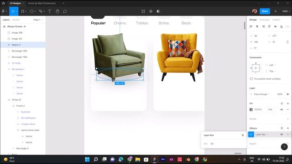Click the user avatar in toolbar
Viewport: 292px width, 164px height.
(255, 11)
